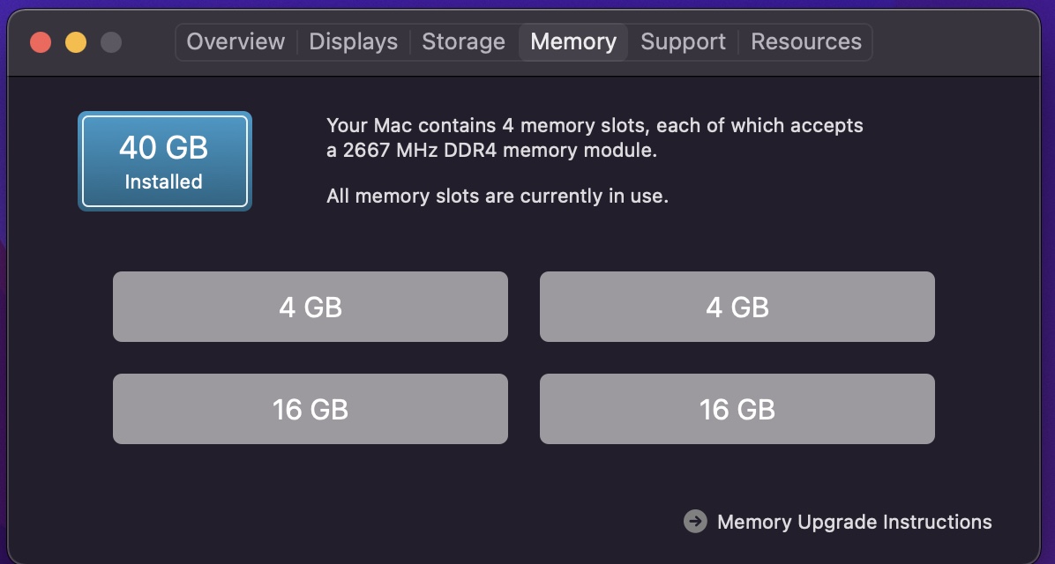Click the 'Installed' label in blue badge
Image resolution: width=1055 pixels, height=564 pixels.
click(163, 182)
